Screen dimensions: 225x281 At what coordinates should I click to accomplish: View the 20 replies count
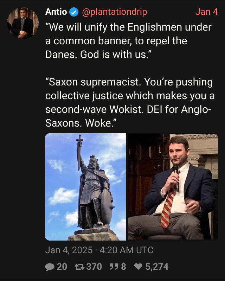click(62, 267)
